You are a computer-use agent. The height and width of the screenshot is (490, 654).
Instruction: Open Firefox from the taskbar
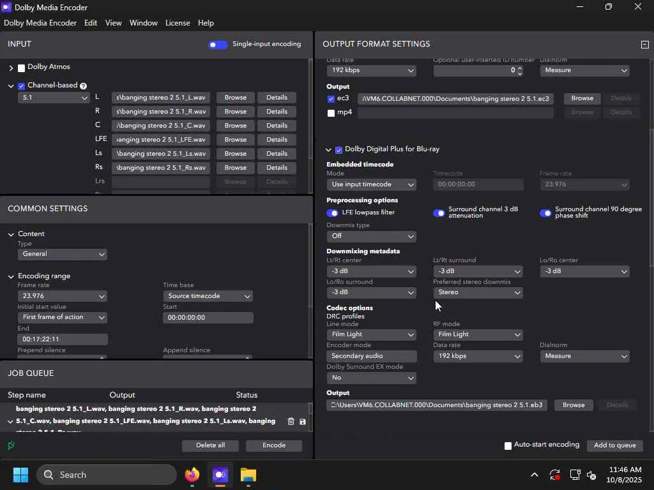click(192, 475)
